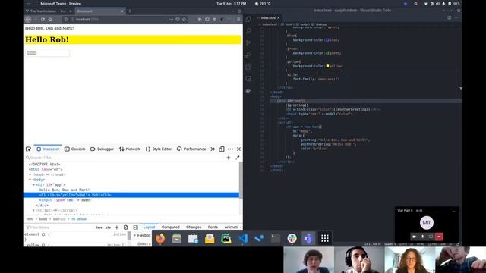Open the Performance tab
This screenshot has width=486, height=273.
coord(191,149)
